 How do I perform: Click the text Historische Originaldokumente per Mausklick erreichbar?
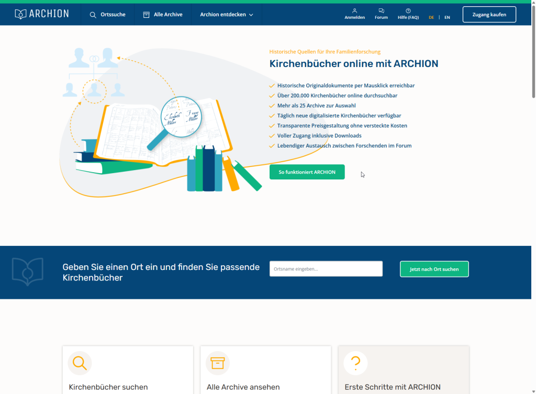pos(346,85)
